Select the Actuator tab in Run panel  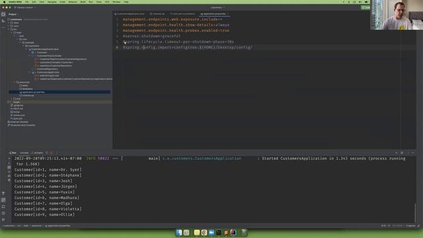(38, 153)
